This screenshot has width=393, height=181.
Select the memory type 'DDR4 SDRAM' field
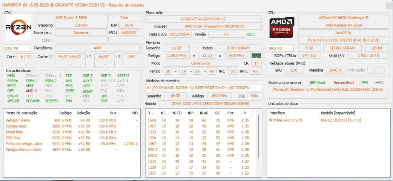point(239,48)
